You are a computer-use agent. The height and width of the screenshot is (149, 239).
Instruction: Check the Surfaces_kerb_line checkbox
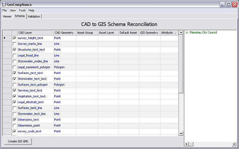(15, 108)
